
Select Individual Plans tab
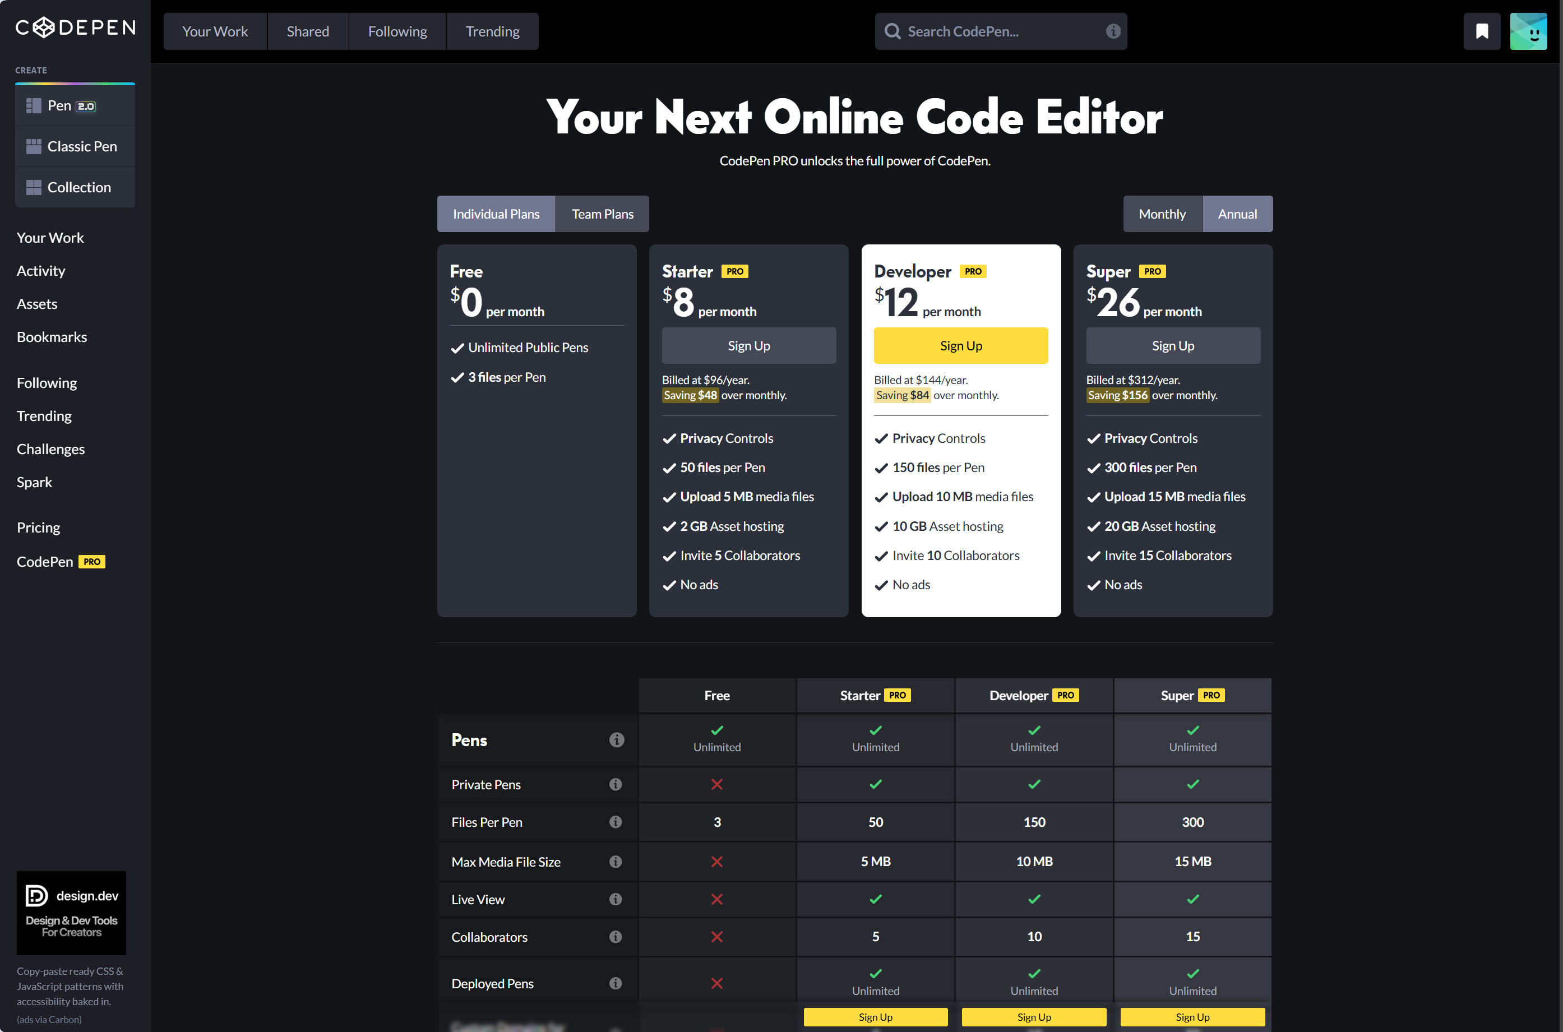coord(496,214)
